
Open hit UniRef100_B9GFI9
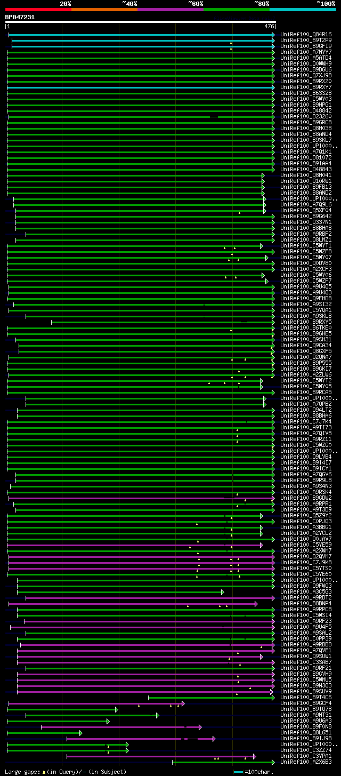click(x=306, y=46)
